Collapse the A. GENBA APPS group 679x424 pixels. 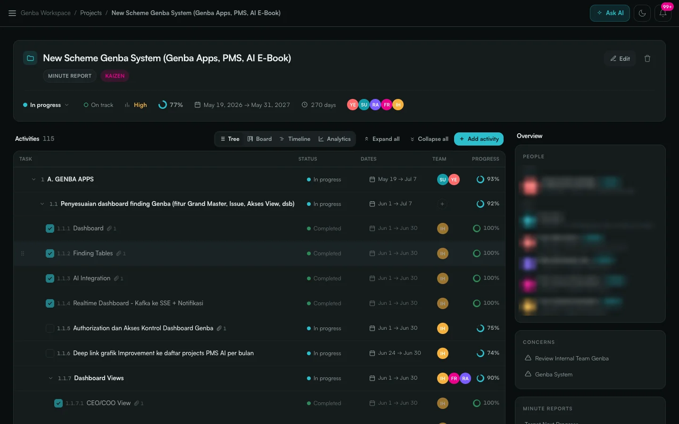click(33, 179)
